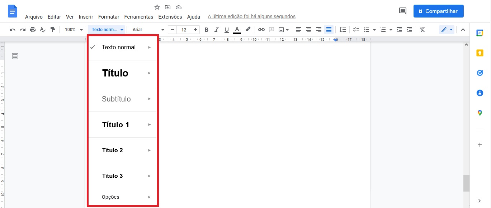Click the Compartilhar button
491x208 pixels.
pos(438,11)
